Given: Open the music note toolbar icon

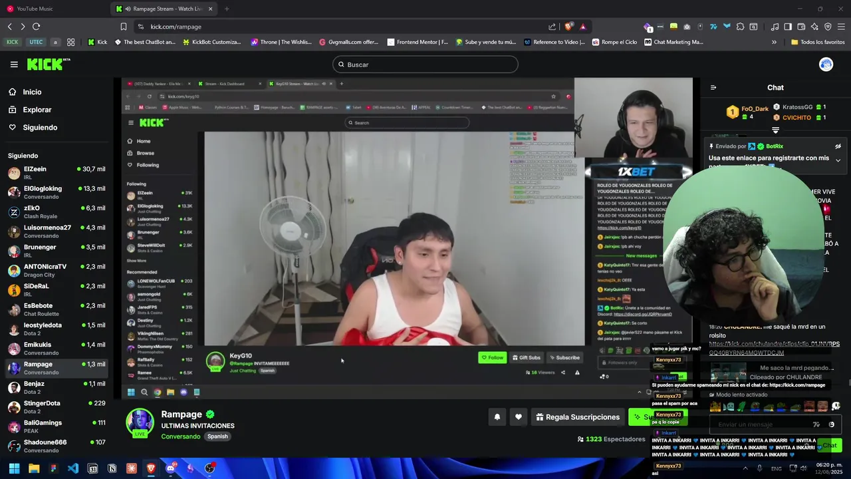Looking at the screenshot, I should [x=775, y=27].
